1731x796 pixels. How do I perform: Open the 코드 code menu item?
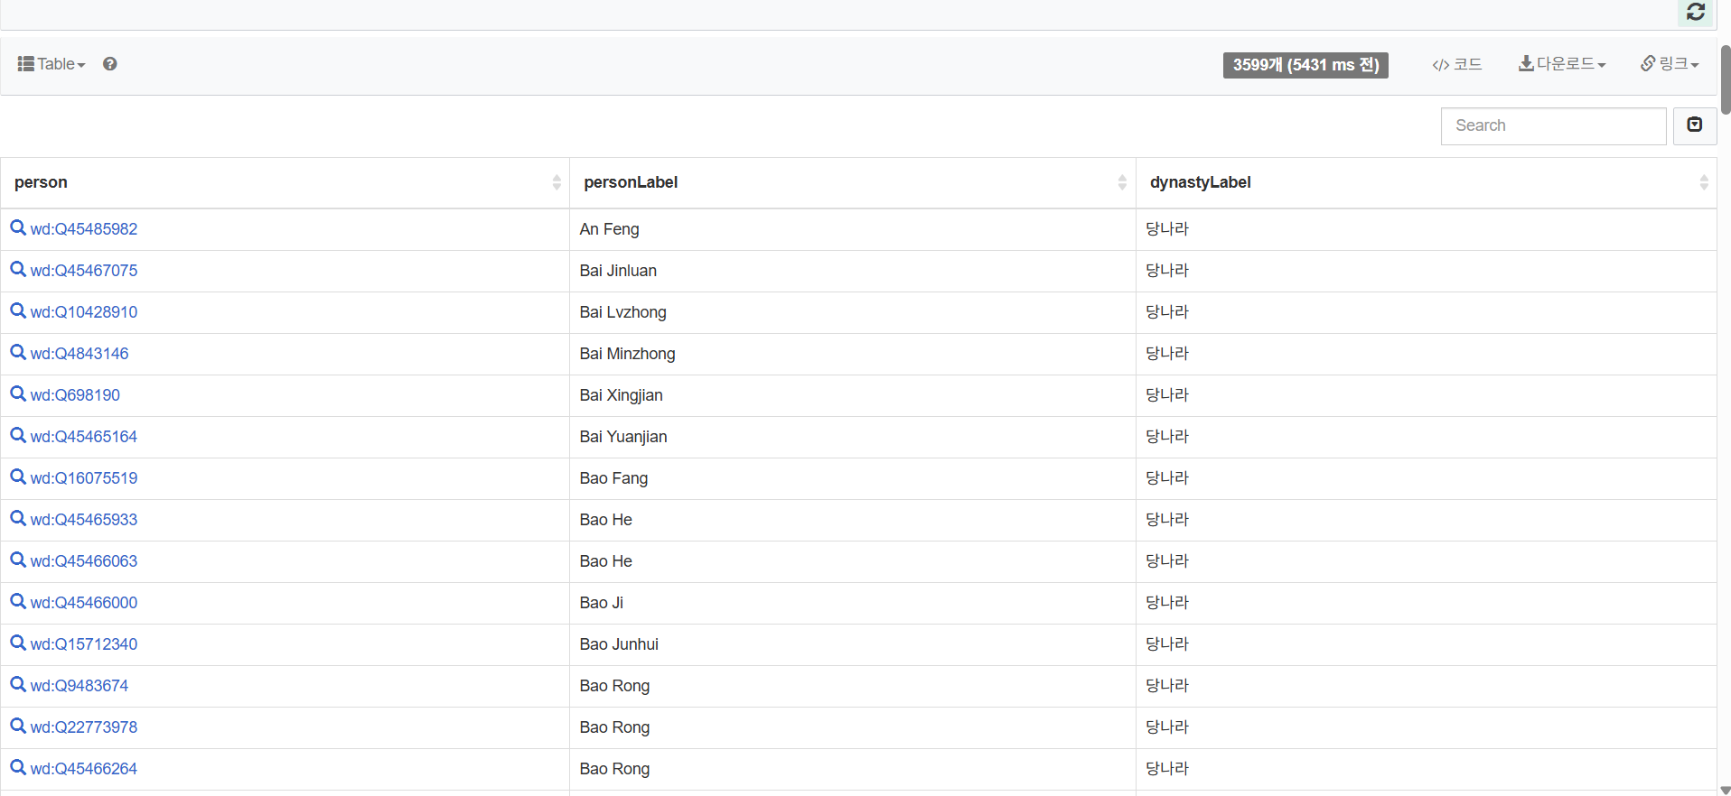pyautogui.click(x=1456, y=64)
